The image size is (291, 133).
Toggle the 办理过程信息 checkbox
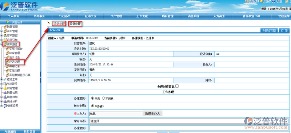point(177,86)
